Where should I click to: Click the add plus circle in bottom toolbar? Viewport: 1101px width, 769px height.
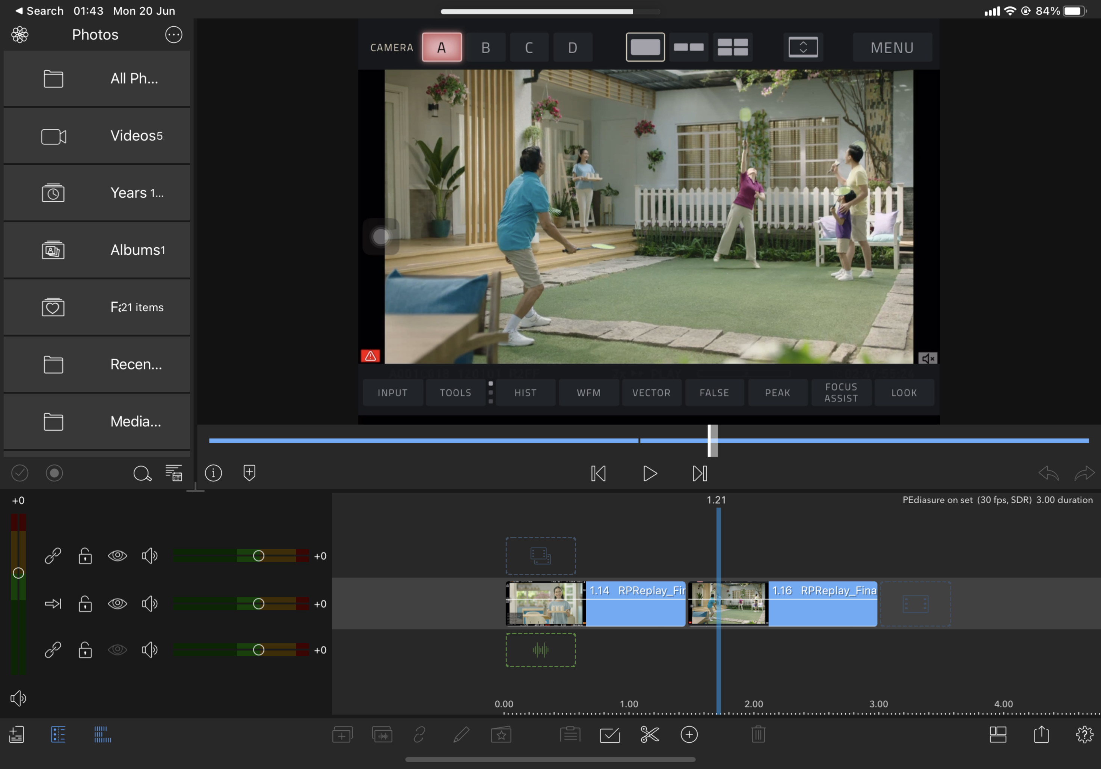pyautogui.click(x=689, y=734)
